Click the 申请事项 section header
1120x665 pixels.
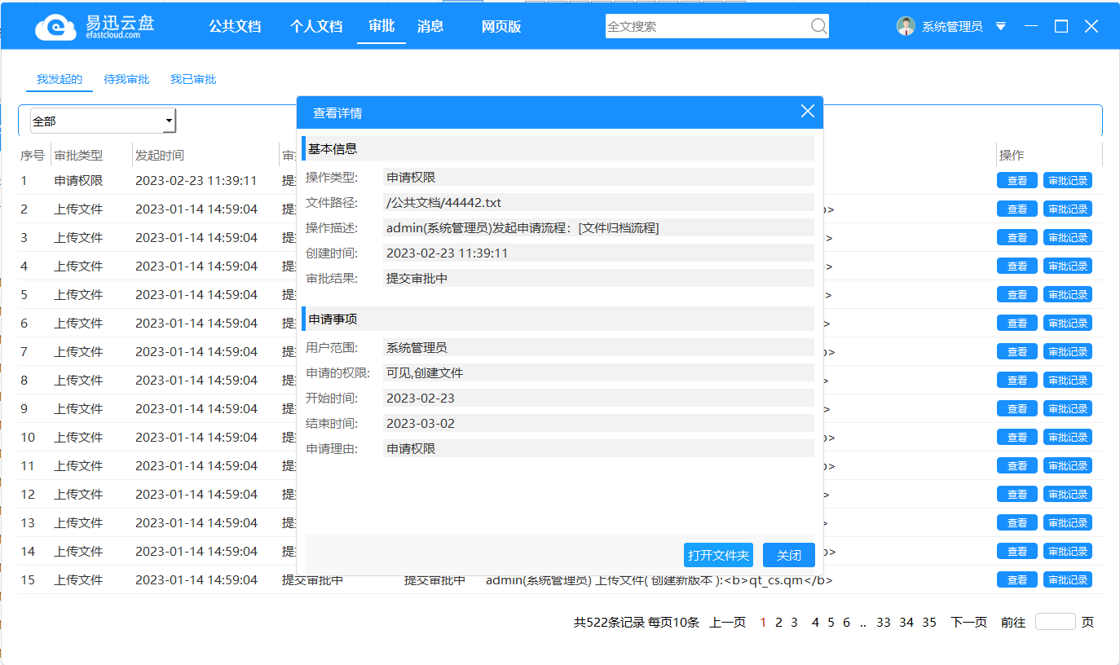pos(558,319)
